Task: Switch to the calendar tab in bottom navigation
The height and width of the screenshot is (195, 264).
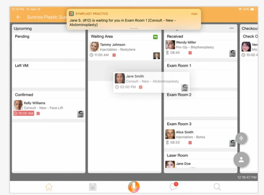Action: click(93, 187)
